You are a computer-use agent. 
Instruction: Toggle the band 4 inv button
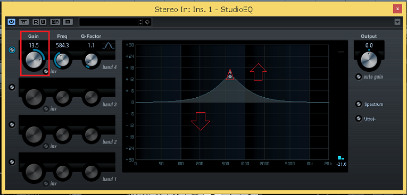[46, 72]
